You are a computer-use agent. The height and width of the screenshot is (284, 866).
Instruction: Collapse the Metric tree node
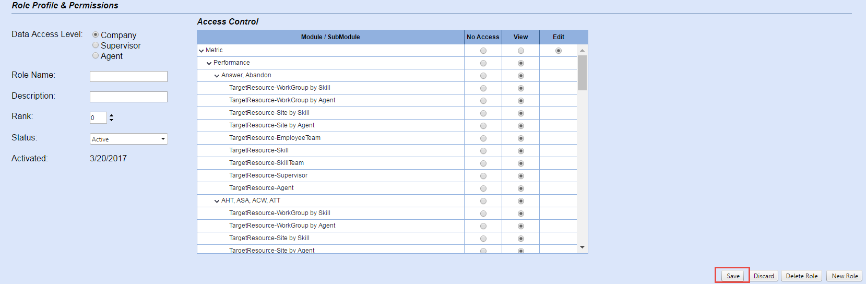coord(201,51)
